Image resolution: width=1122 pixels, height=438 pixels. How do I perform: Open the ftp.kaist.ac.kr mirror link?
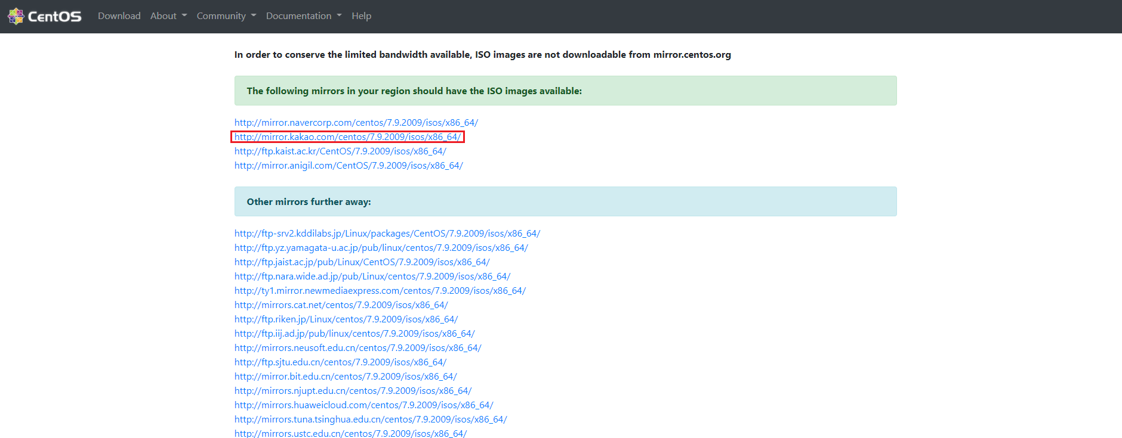340,151
